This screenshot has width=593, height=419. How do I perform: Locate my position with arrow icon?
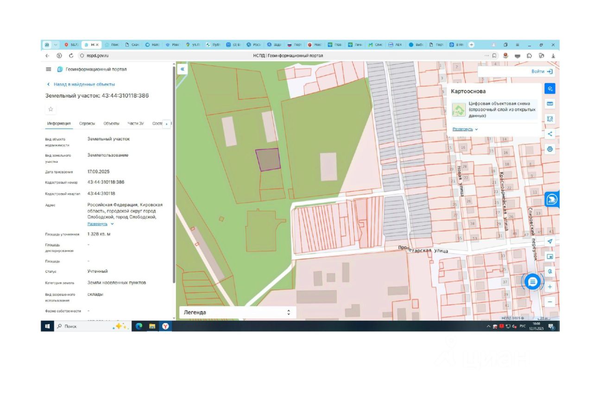[x=550, y=241]
